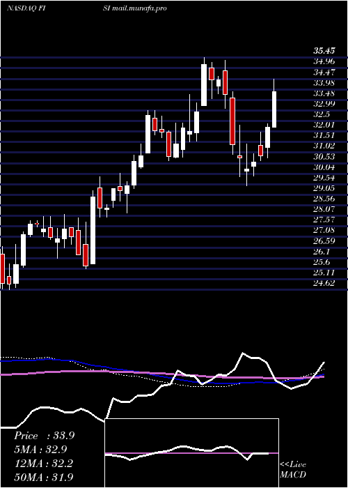The height and width of the screenshot is (488, 348).
Task: Click the 34.47 price axis label
Action: coord(325,73)
